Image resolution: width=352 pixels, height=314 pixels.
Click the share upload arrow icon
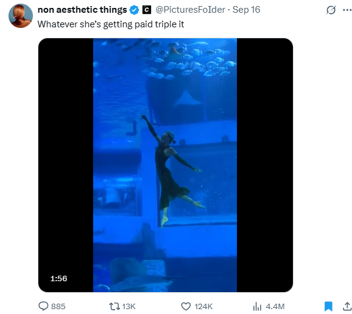pos(347,306)
